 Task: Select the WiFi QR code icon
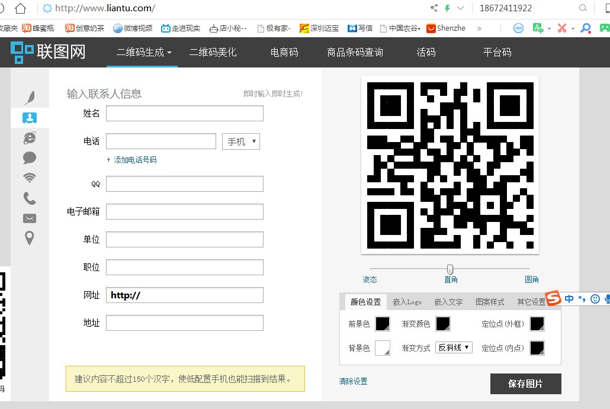[x=30, y=178]
